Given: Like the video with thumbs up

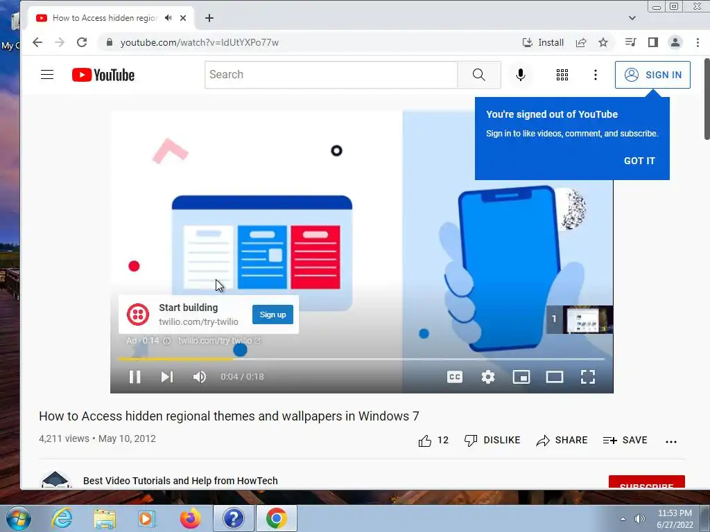Looking at the screenshot, I should [433, 440].
